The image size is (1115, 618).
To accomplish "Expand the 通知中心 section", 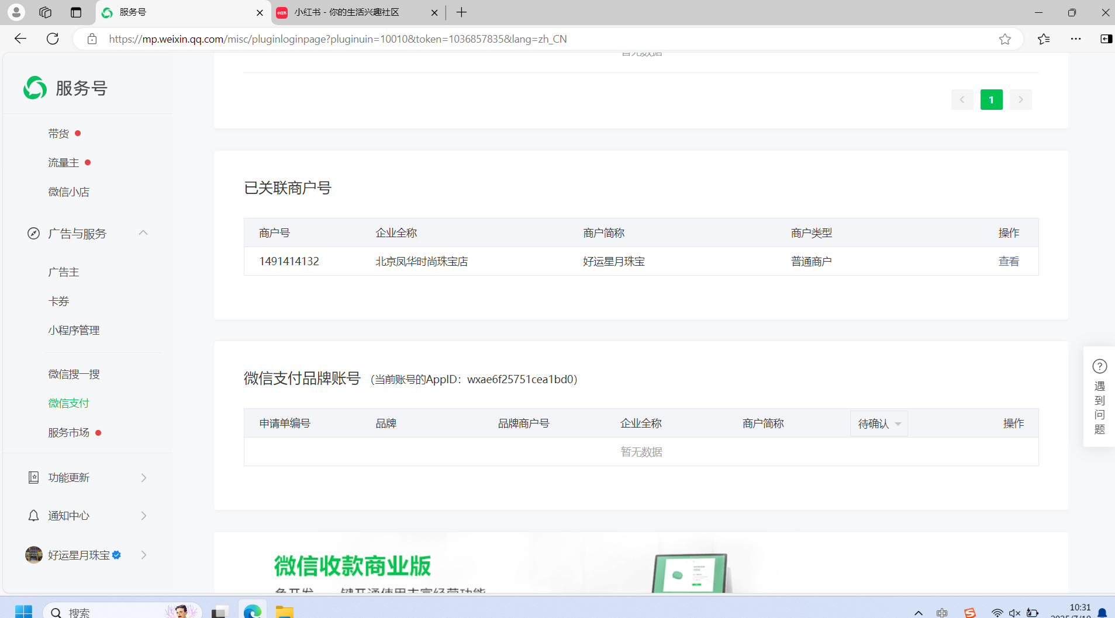I will [x=88, y=516].
